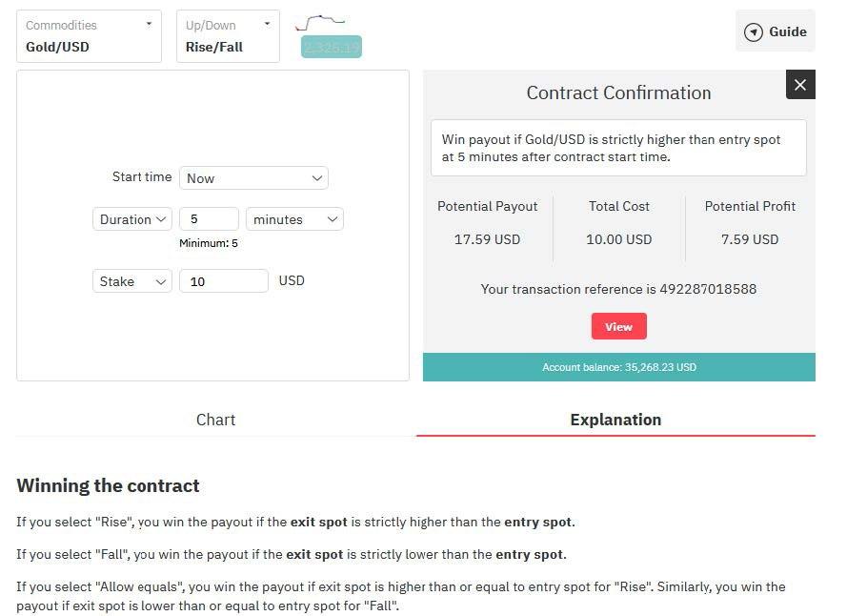The height and width of the screenshot is (616, 847).
Task: Click the current spot price badge
Action: 331,47
